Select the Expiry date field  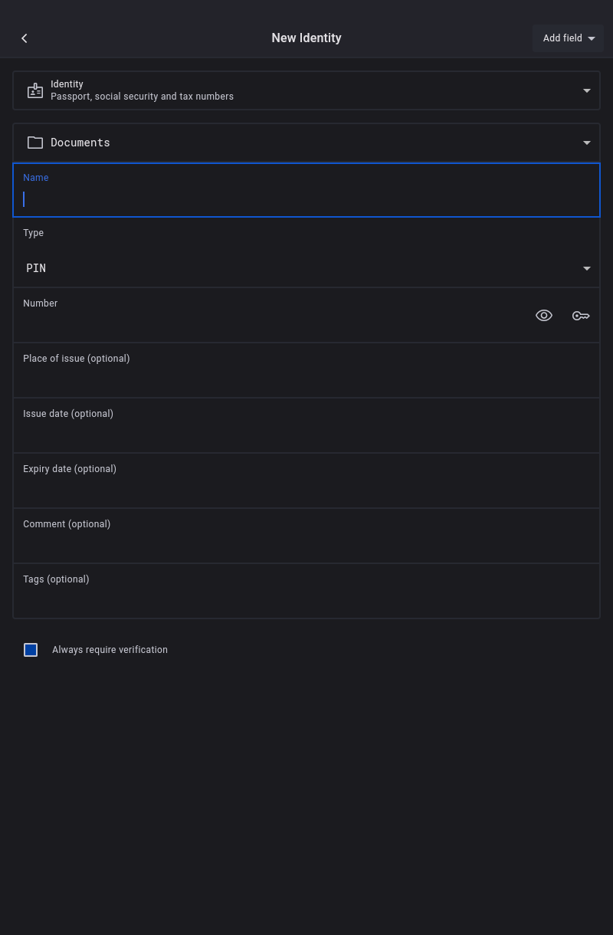tap(306, 487)
